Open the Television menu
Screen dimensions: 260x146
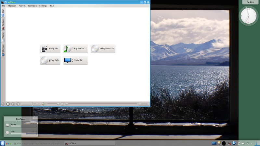(x=32, y=6)
